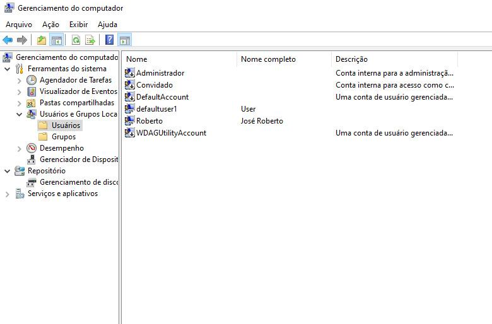Click the Usuários e Grupos Locais icon

click(x=31, y=114)
